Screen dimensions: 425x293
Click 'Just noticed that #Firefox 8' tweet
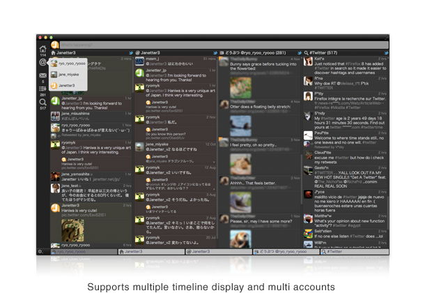tap(350, 68)
